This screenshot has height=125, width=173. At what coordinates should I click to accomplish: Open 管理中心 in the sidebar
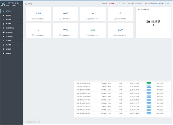(8, 11)
